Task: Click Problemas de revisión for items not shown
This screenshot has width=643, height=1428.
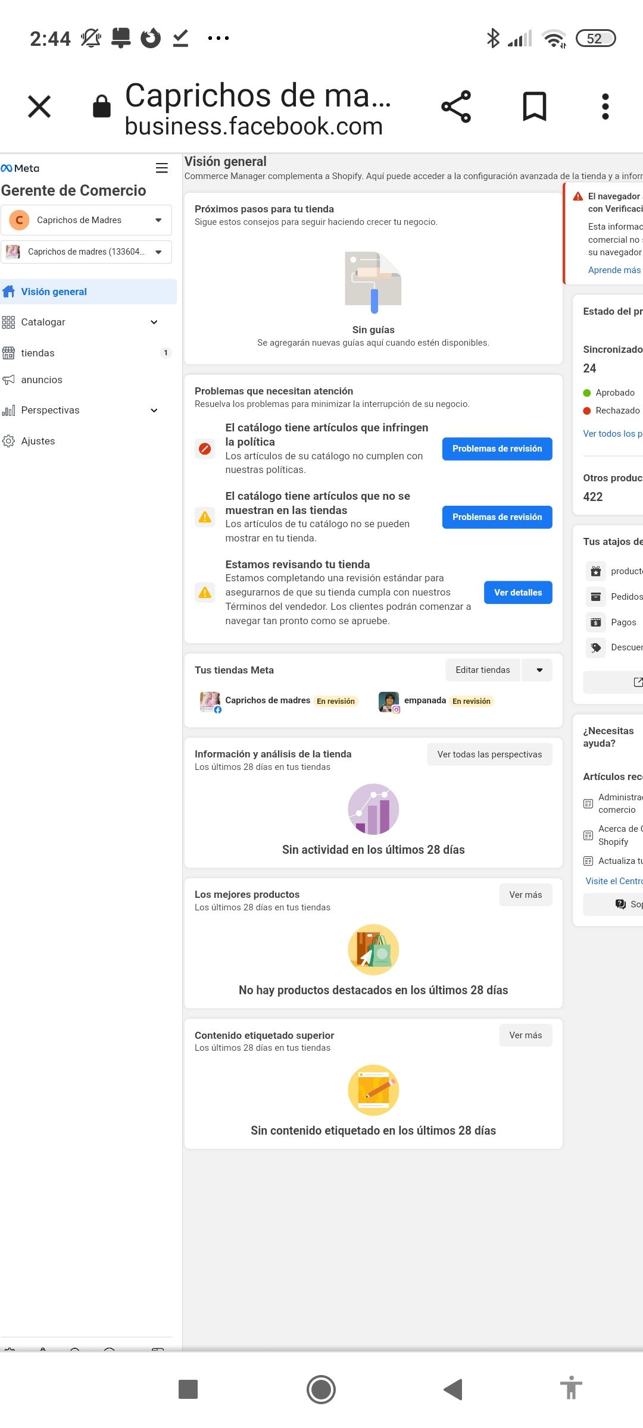Action: [x=497, y=517]
